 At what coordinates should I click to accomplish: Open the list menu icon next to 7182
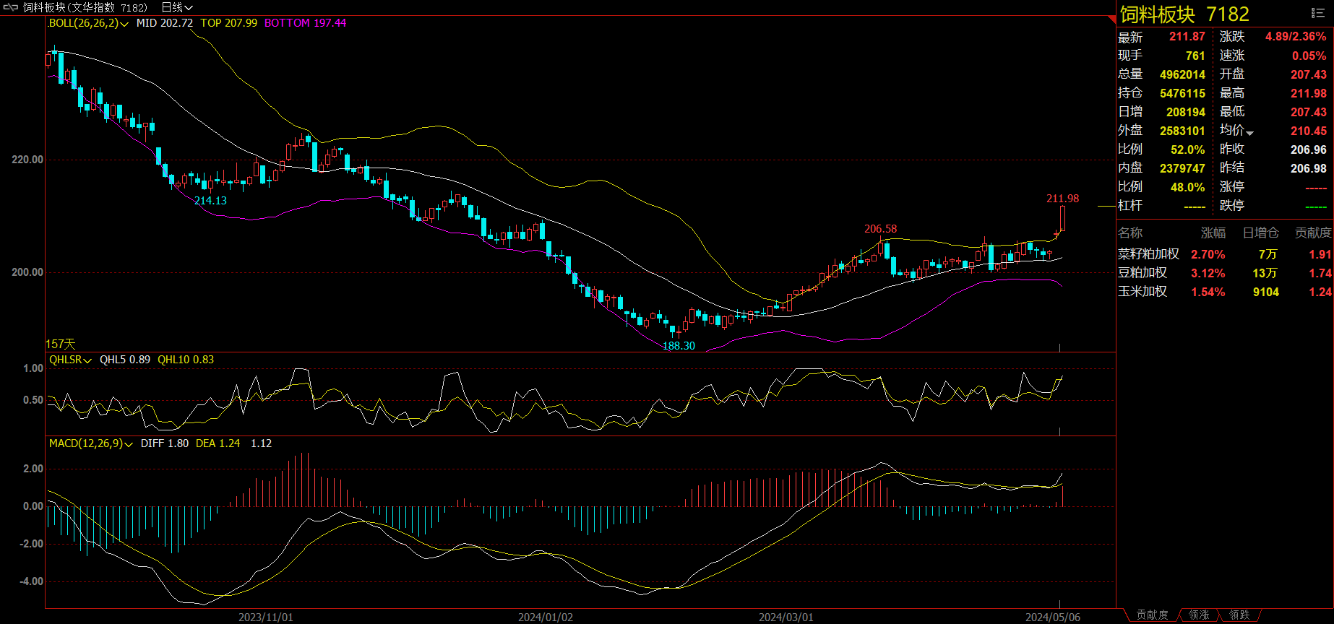[1317, 13]
